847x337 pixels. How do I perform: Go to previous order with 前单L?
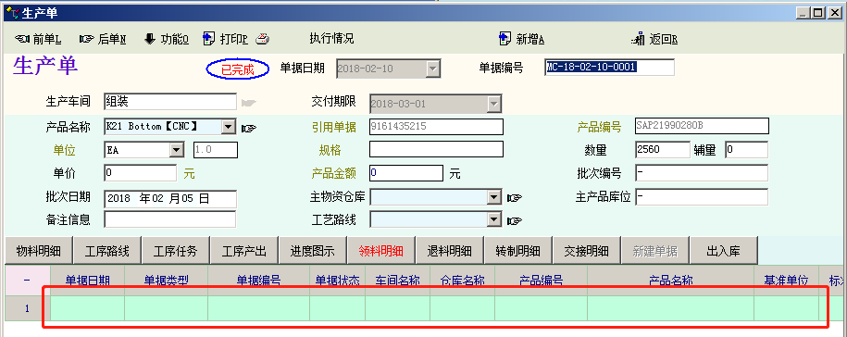pos(37,40)
